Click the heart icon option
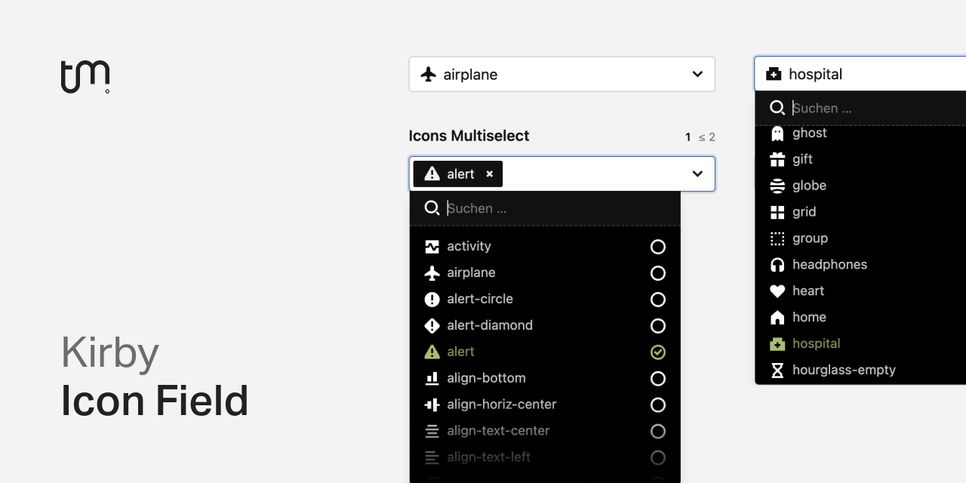The height and width of the screenshot is (483, 966). (808, 291)
